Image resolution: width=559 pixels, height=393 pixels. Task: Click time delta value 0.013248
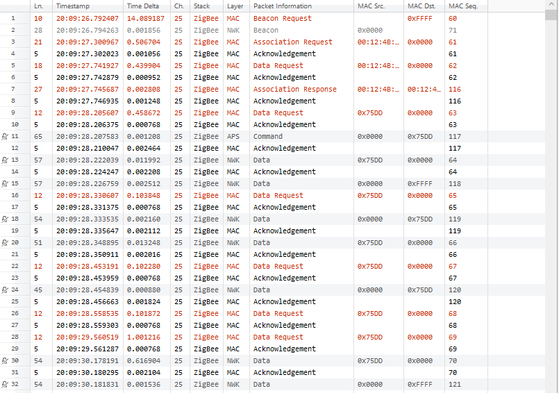144,242
